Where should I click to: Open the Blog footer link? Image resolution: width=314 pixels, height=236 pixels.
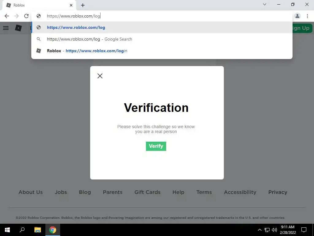tap(85, 192)
